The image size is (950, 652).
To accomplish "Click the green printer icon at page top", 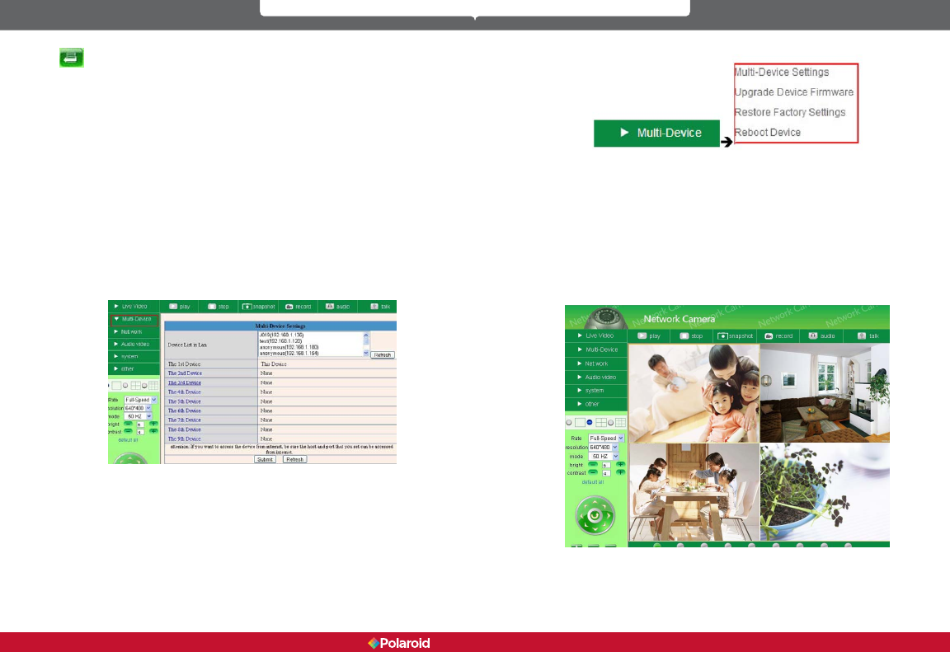I will click(x=72, y=58).
